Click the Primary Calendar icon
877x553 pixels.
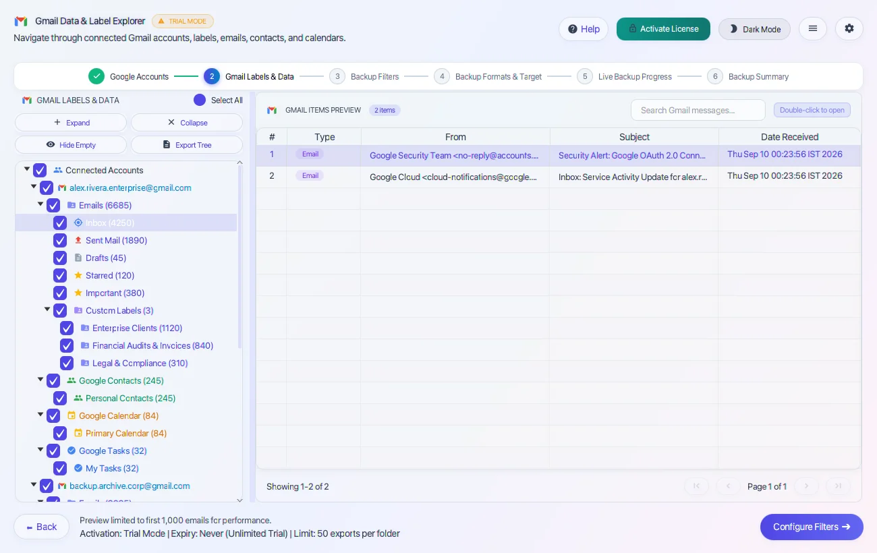click(78, 433)
